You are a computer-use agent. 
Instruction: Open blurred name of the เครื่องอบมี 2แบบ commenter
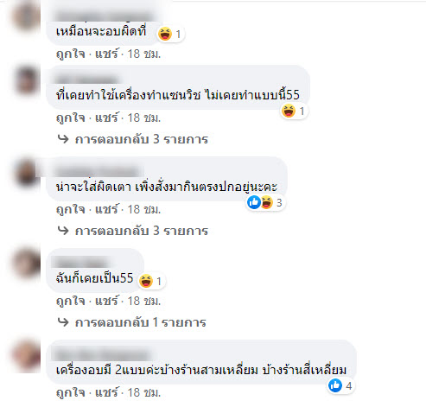click(x=104, y=354)
